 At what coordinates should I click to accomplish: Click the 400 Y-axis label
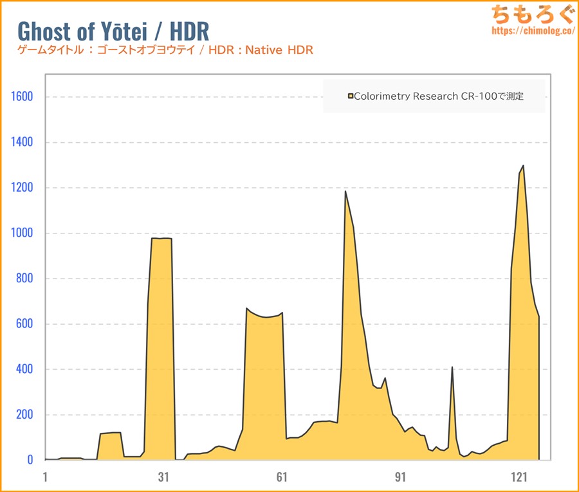(x=23, y=369)
